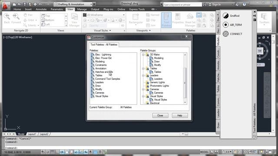
Task: Open the Layout1 drawing tab
Action: [32, 134]
